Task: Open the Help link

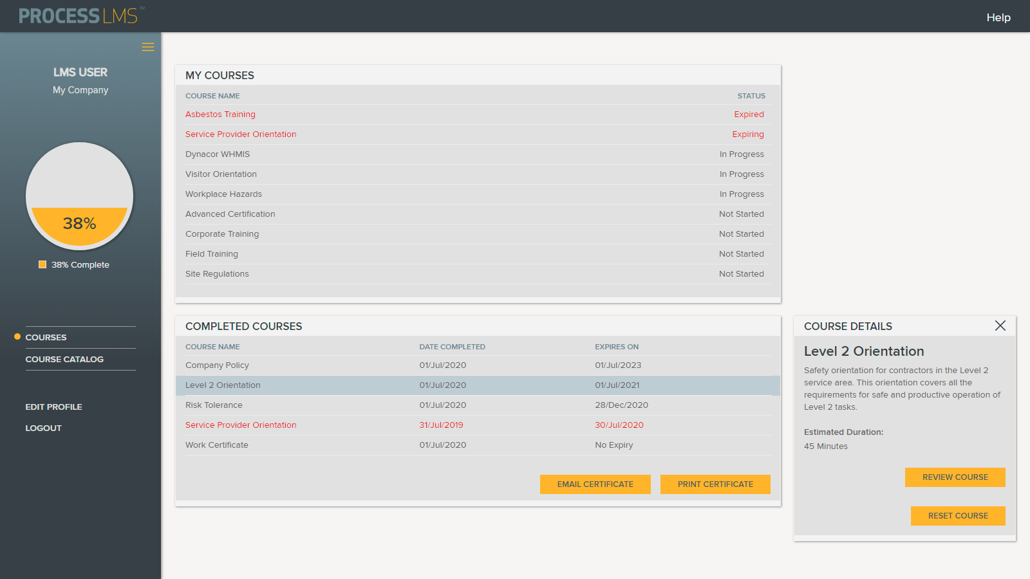Action: coord(998,17)
